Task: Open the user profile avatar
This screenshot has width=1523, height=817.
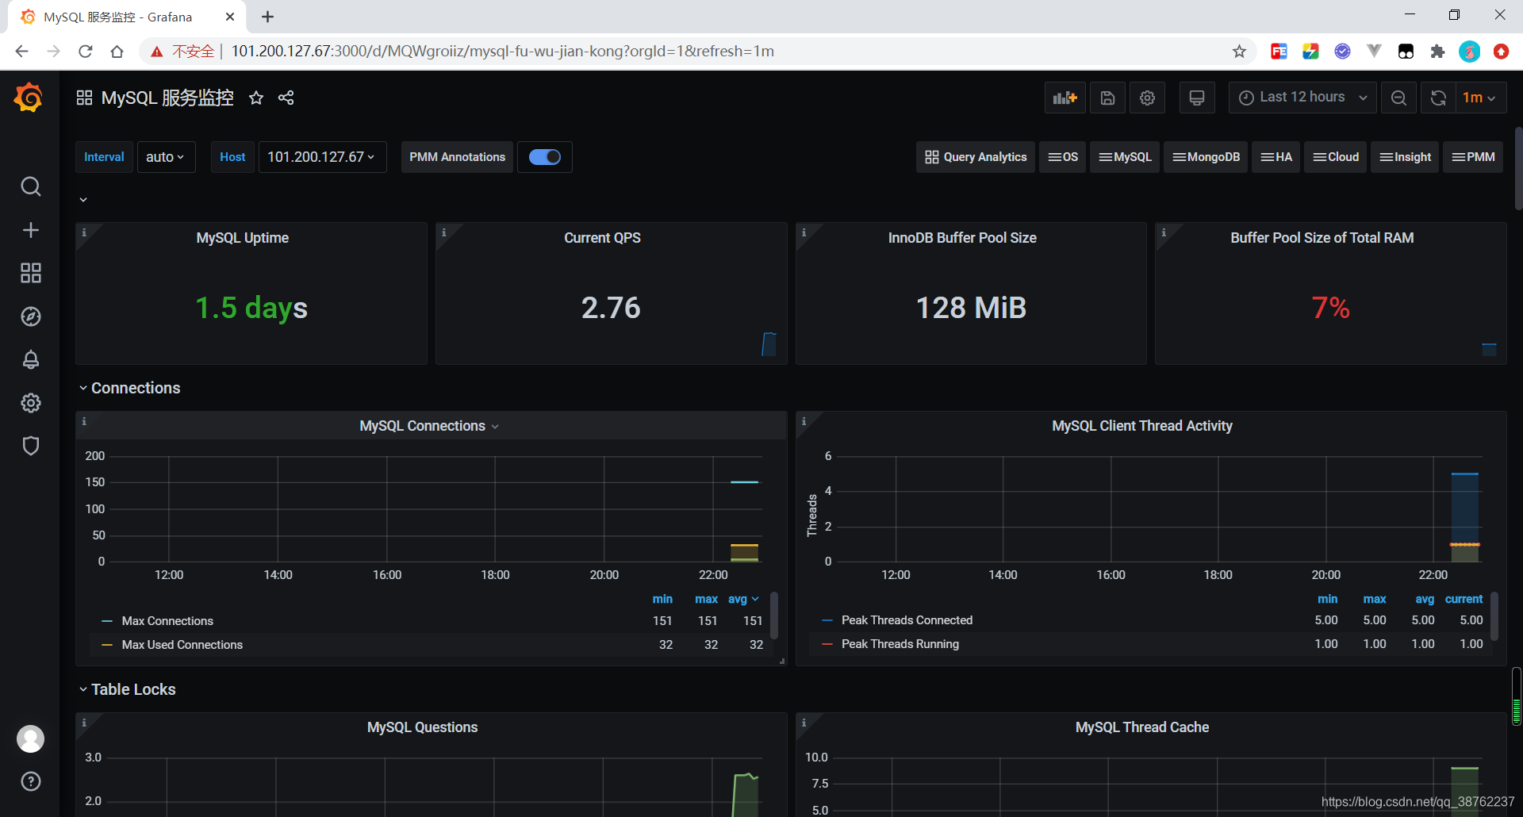Action: click(x=31, y=738)
